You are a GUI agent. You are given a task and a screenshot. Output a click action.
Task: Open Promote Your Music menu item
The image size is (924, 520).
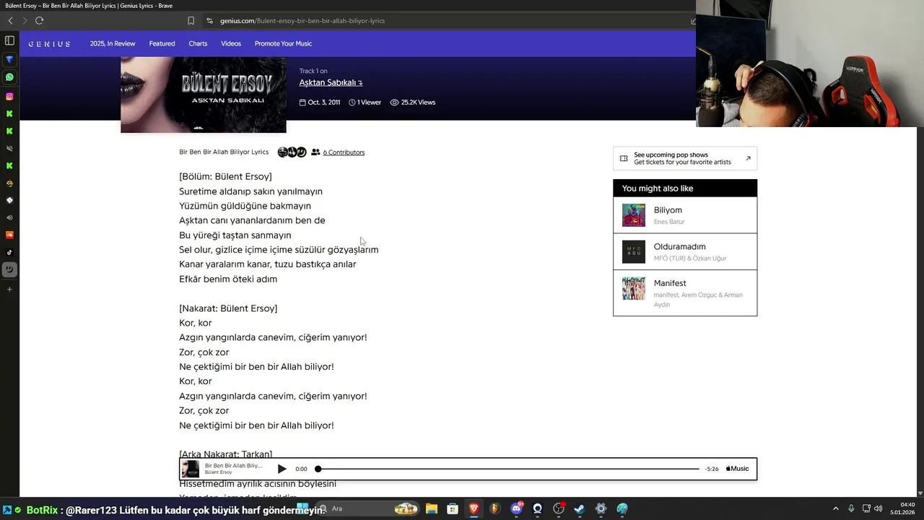tap(283, 43)
